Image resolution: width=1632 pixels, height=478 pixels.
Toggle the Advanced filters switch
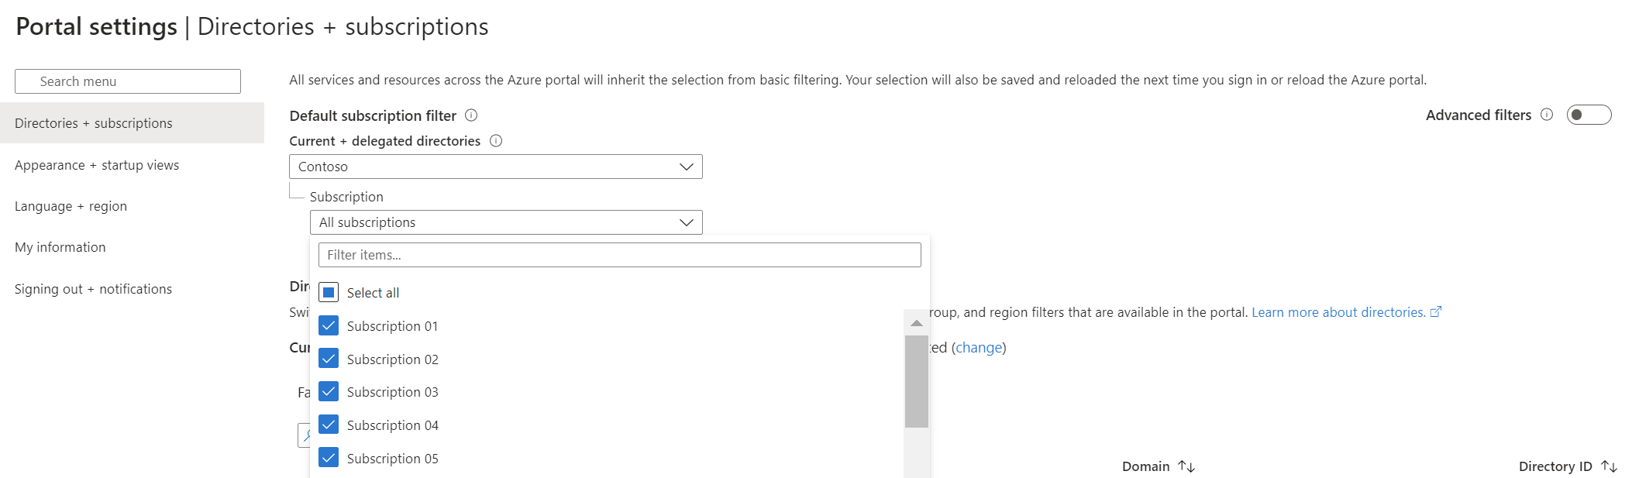coord(1589,115)
